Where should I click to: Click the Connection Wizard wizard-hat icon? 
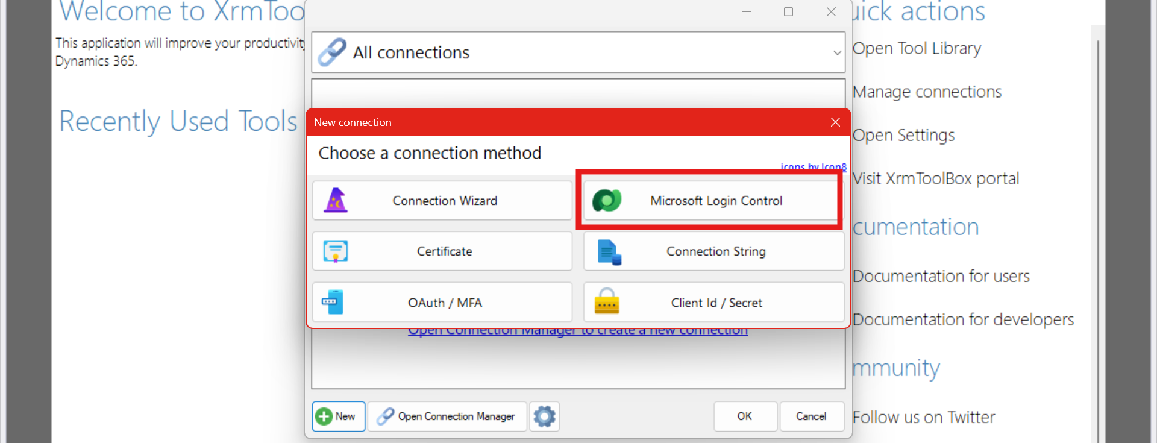point(336,201)
